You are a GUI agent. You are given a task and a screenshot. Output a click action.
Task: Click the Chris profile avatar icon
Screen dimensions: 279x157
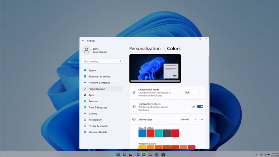[86, 50]
